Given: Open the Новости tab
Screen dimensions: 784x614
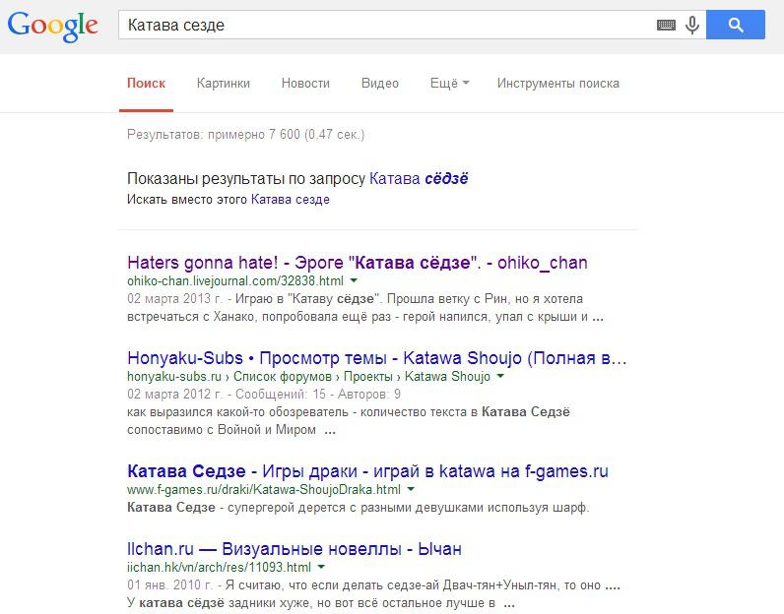Looking at the screenshot, I should [x=305, y=83].
